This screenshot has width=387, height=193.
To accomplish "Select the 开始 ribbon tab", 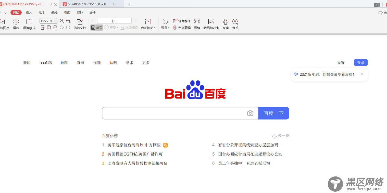I will [x=16, y=12].
